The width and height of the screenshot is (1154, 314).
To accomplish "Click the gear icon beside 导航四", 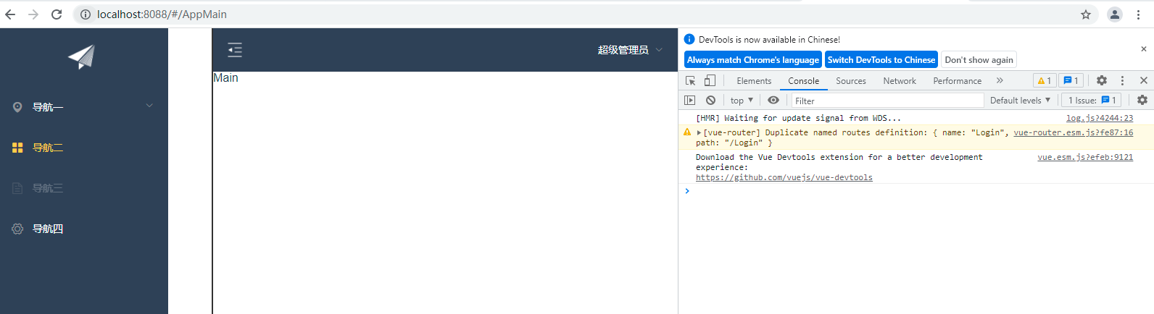I will [x=17, y=229].
